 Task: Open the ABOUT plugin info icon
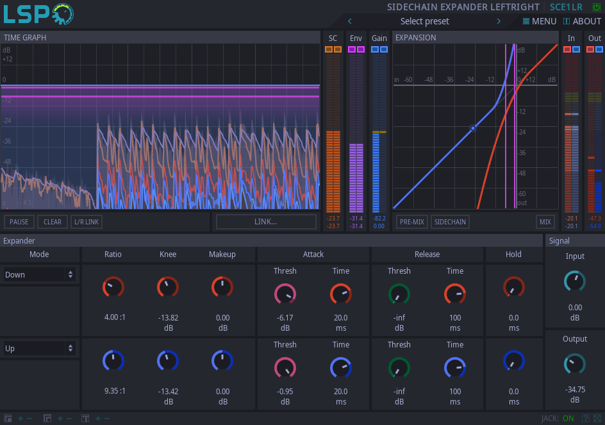(x=566, y=21)
